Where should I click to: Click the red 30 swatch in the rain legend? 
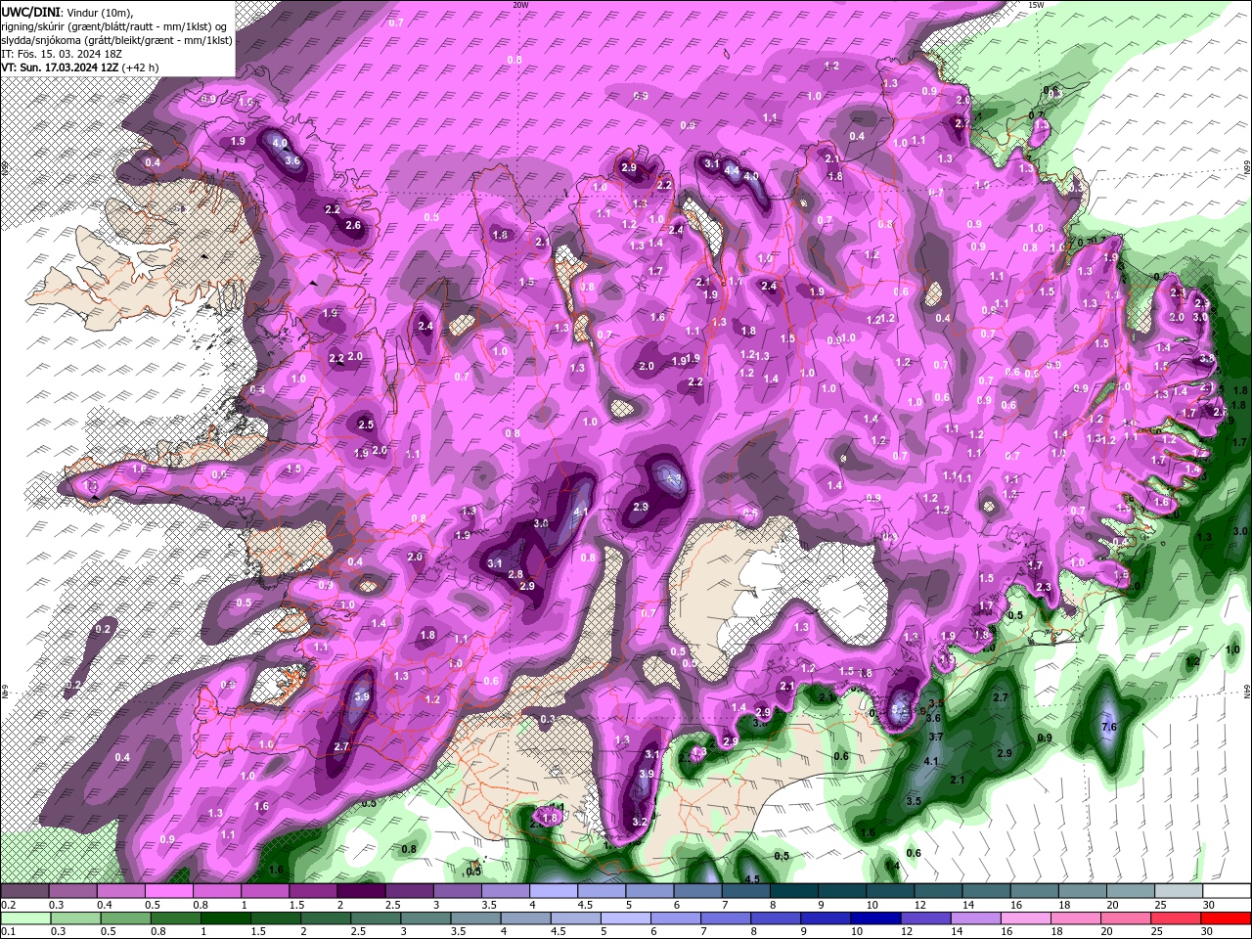1227,918
